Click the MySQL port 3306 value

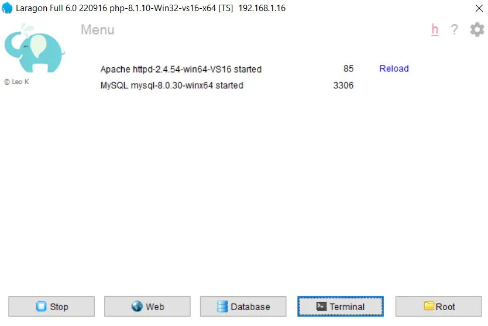(x=343, y=85)
